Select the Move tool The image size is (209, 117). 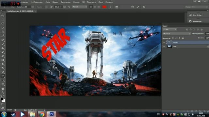(x=3, y=16)
